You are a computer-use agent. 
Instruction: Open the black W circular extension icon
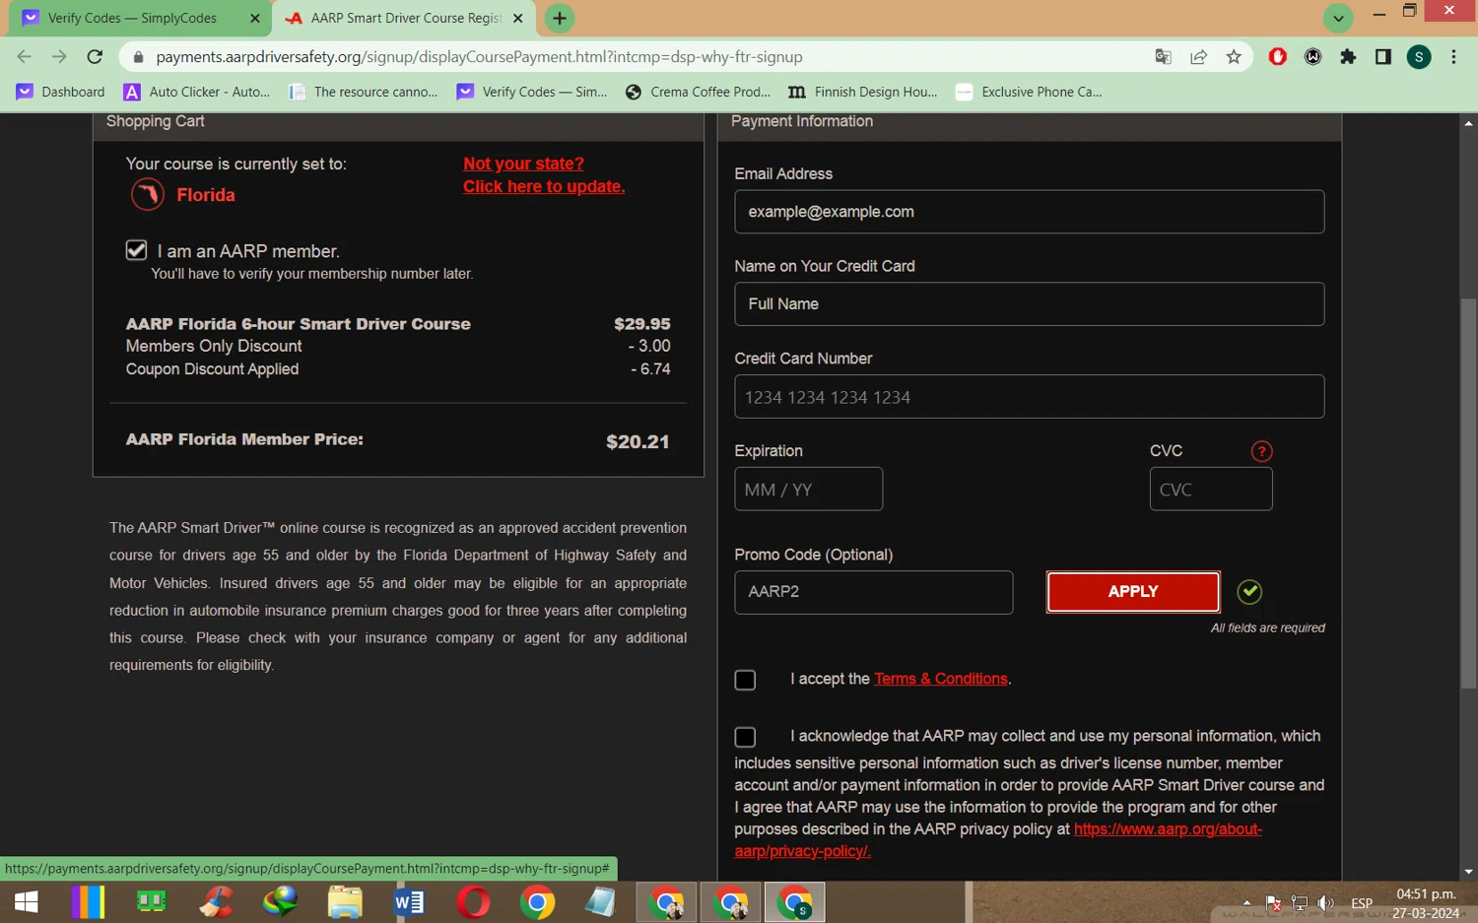pyautogui.click(x=1312, y=57)
